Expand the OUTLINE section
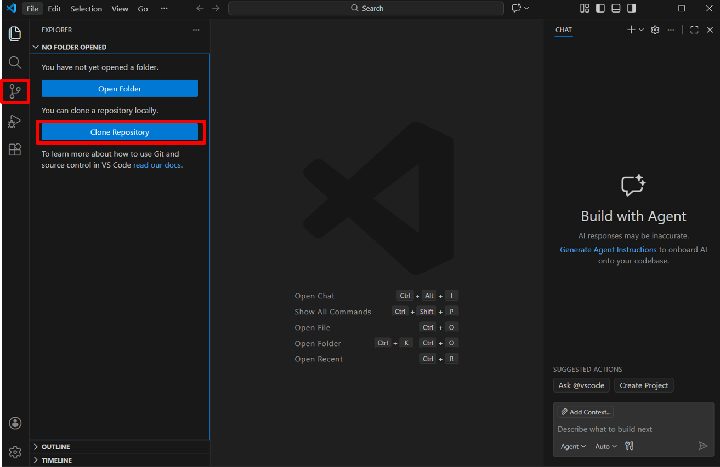The width and height of the screenshot is (720, 467). [120, 447]
